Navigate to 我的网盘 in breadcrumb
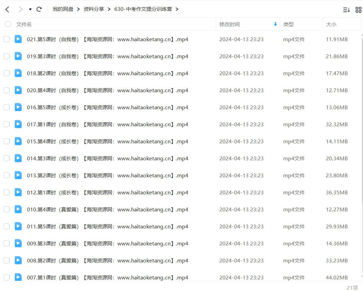The image size is (363, 291). tap(63, 9)
